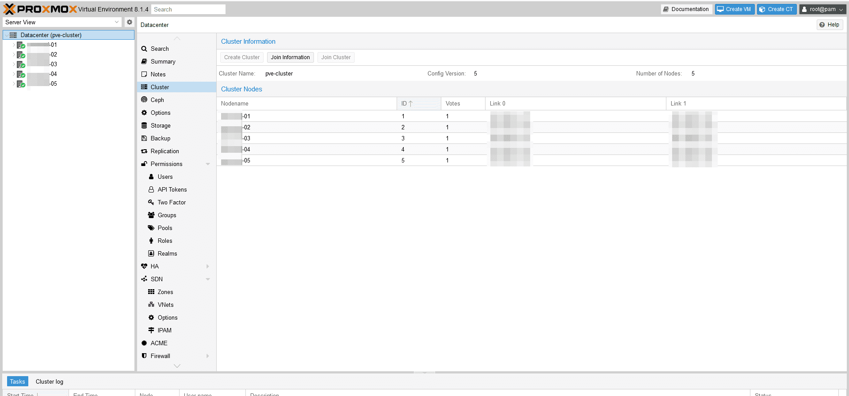Open Replication settings in the menu

pos(176,151)
